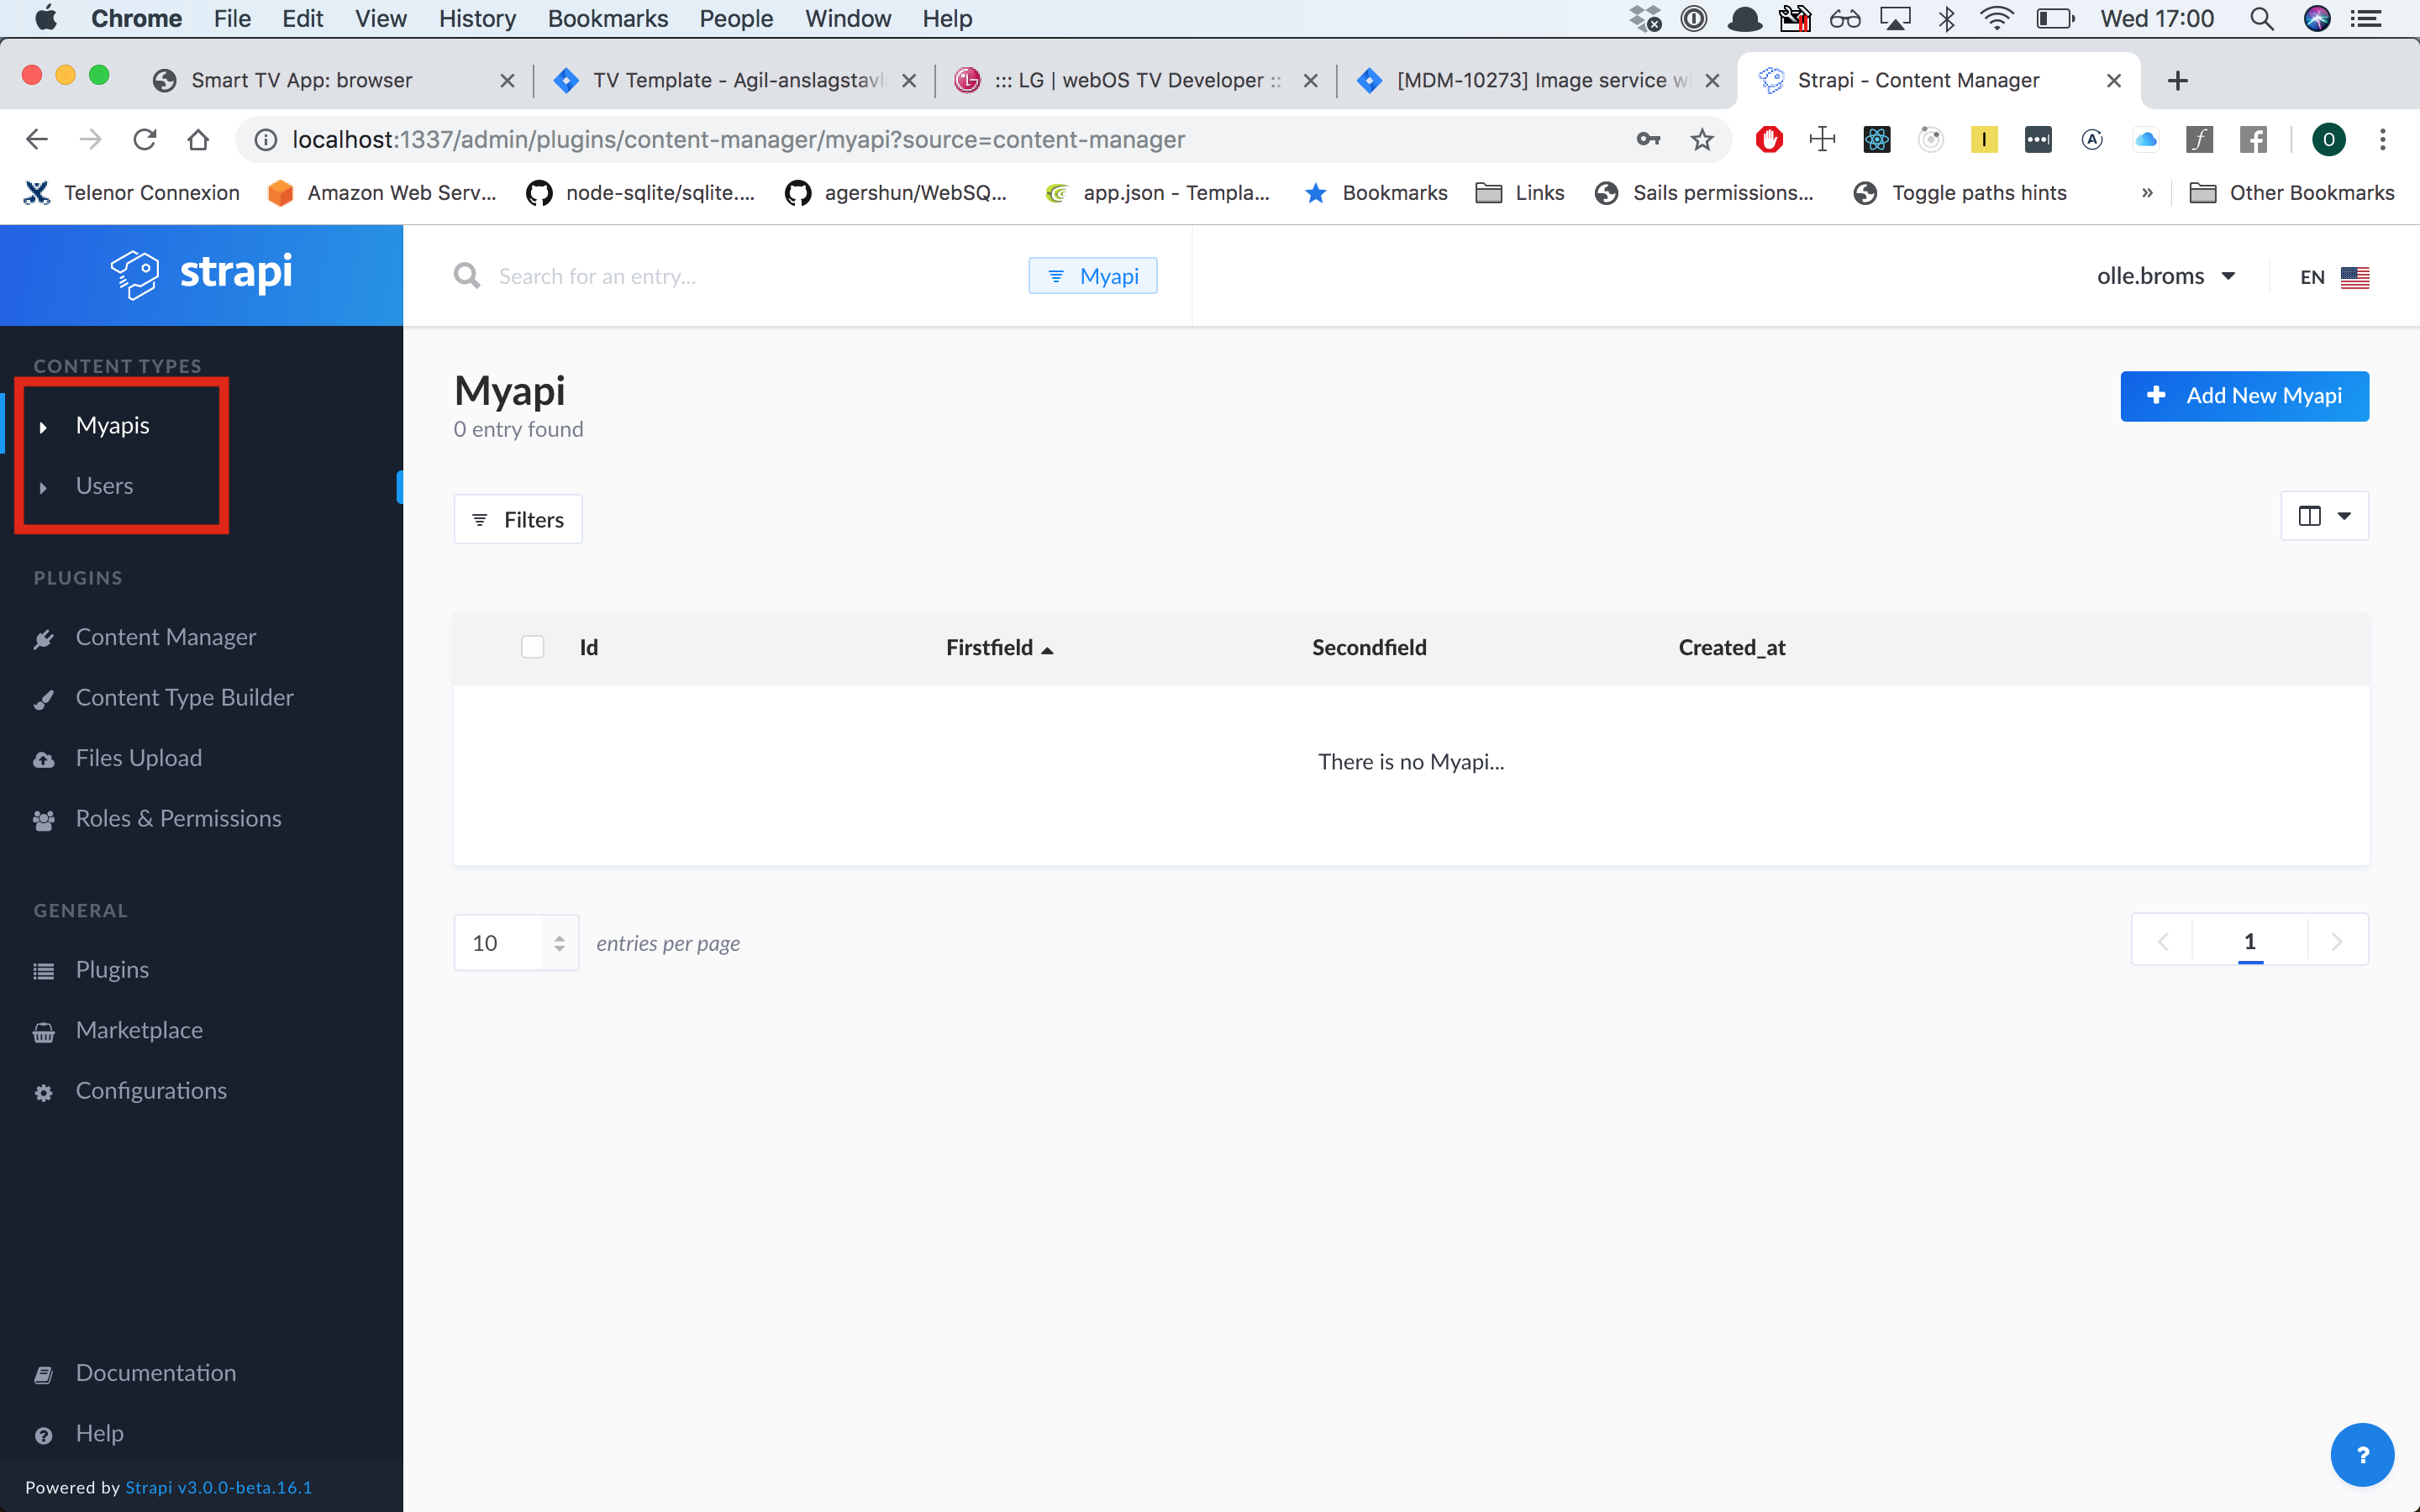Viewport: 2420px width, 1512px height.
Task: Show more bookmarks with chevron
Action: 2147,193
